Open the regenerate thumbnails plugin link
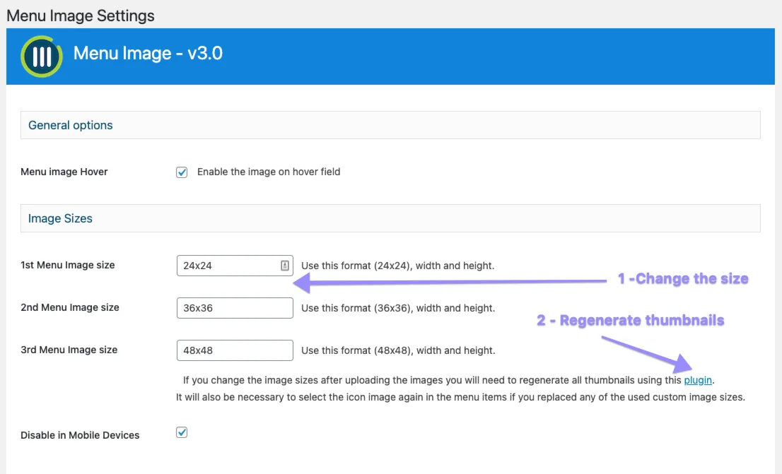782x474 pixels. tap(698, 380)
